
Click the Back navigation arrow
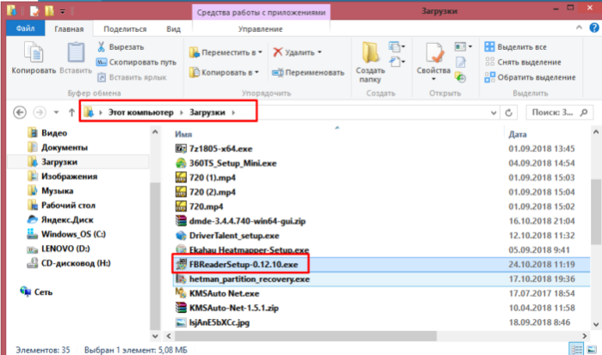click(20, 113)
